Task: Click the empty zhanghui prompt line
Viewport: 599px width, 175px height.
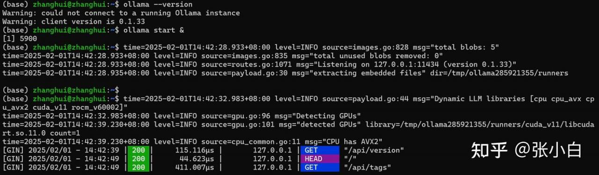Action: [61, 90]
